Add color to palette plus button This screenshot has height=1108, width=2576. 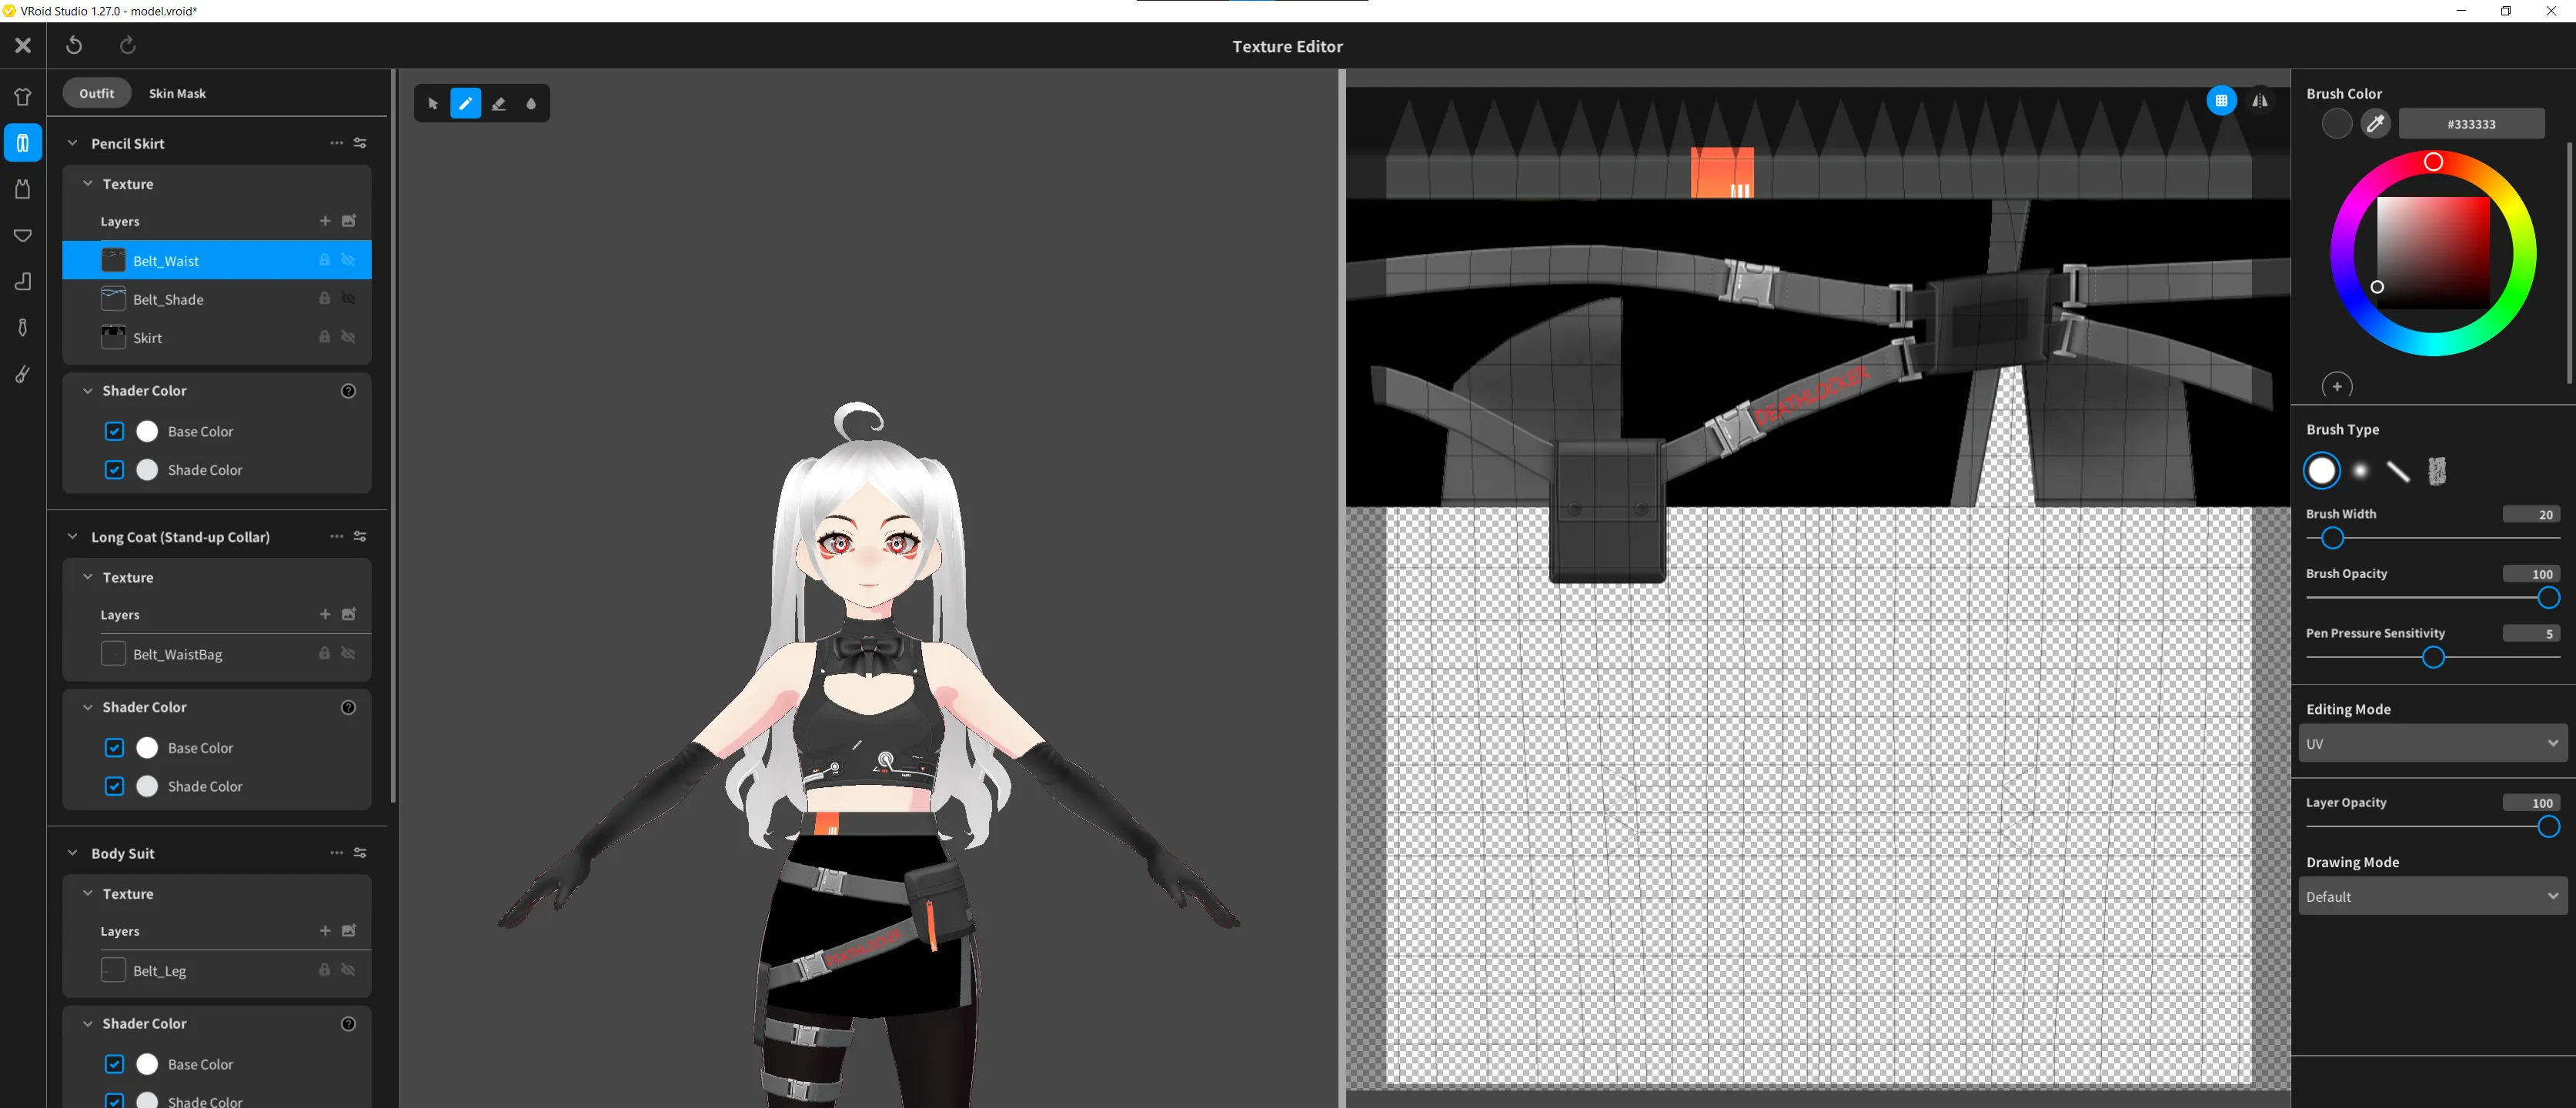2337,386
